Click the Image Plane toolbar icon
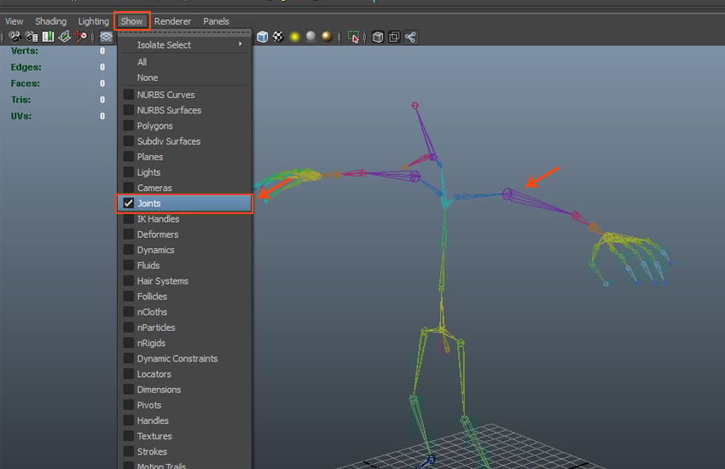Viewport: 725px width, 469px height. [64, 37]
